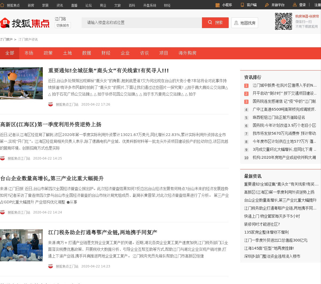The image size is (321, 284).
Task: Click the QR code image
Action: click(284, 21)
